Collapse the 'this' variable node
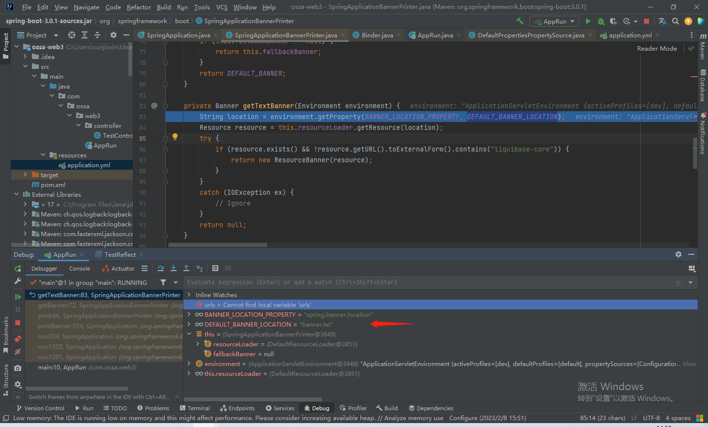708x427 pixels. [189, 334]
